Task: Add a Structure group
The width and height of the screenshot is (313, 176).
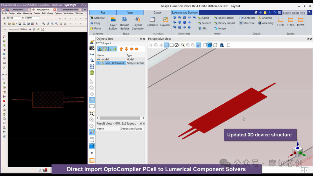Action: pyautogui.click(x=247, y=23)
